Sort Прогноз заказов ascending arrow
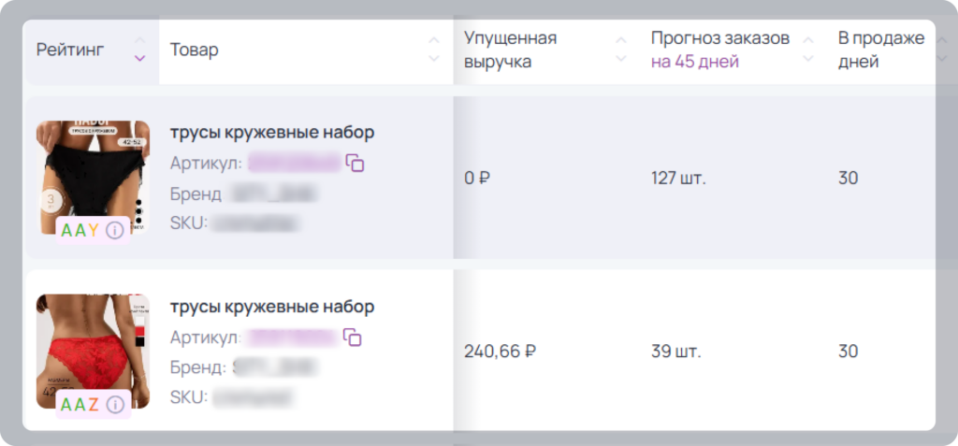 (808, 40)
